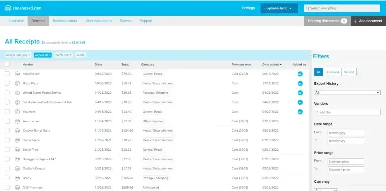Click the shoeboxed.com logo icon
The height and width of the screenshot is (191, 386).
8,8
